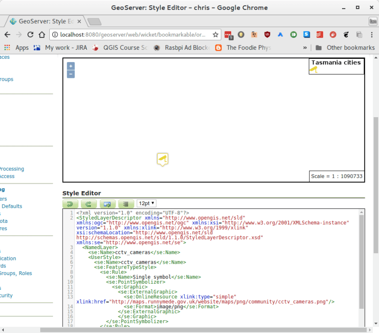The height and width of the screenshot is (333, 379).
Task: Open Other bookmarks folder
Action: point(345,48)
